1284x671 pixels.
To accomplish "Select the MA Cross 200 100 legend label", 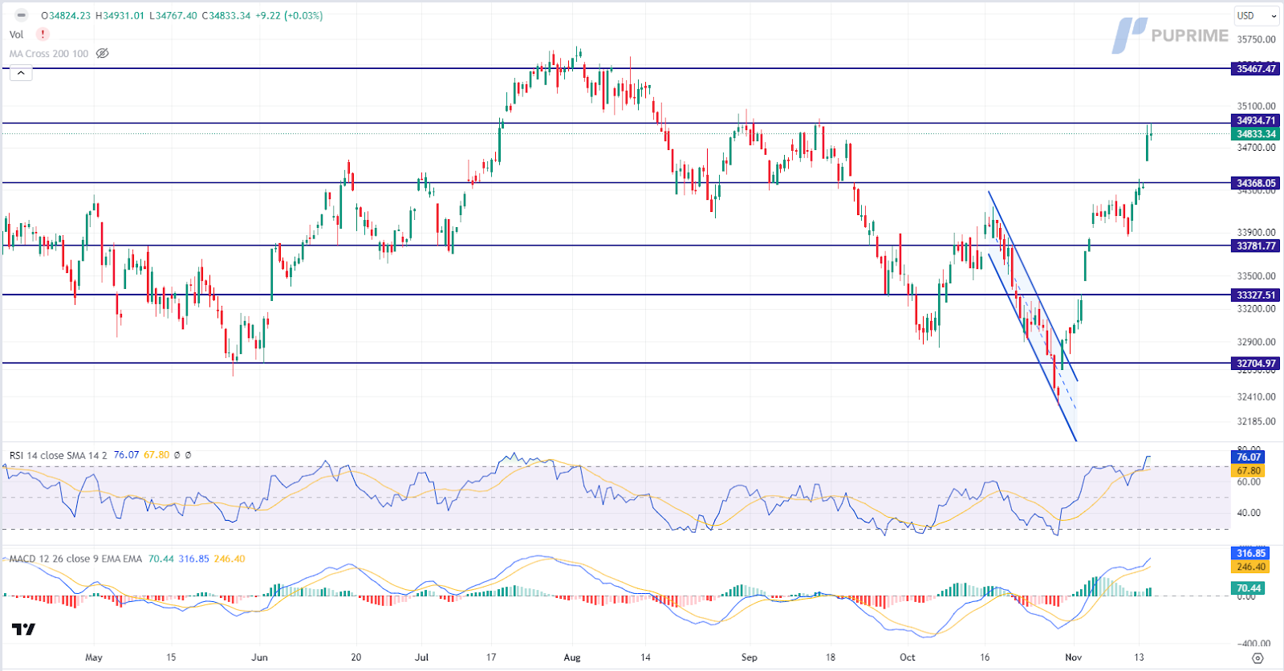I will (x=49, y=54).
